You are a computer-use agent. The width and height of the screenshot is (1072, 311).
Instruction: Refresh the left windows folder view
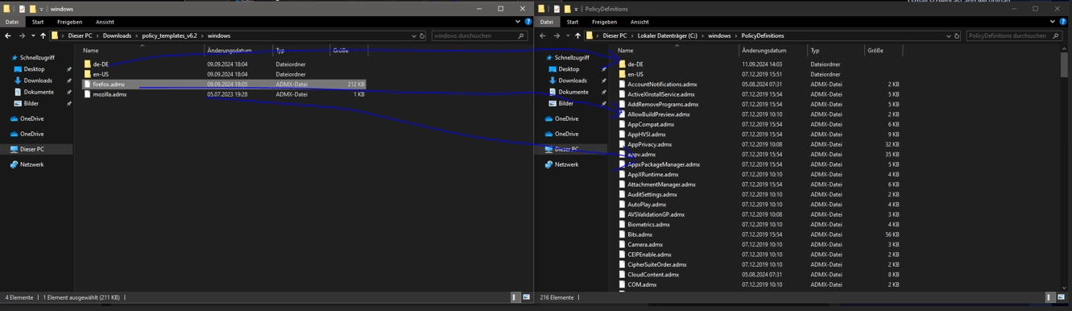422,35
